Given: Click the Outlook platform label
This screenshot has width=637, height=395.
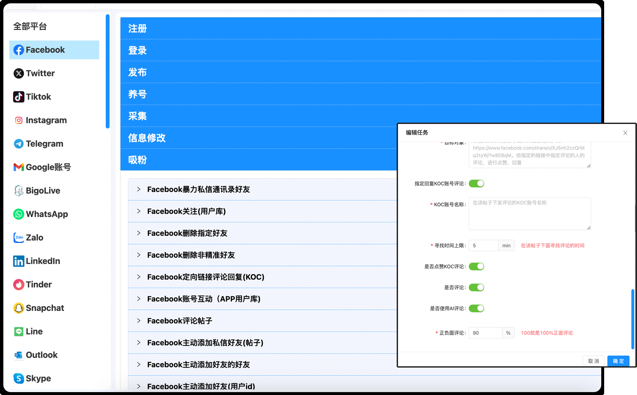Looking at the screenshot, I should pyautogui.click(x=42, y=355).
